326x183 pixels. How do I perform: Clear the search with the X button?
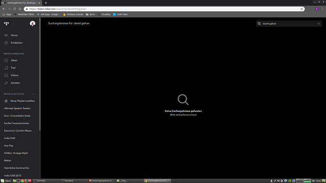point(318,24)
